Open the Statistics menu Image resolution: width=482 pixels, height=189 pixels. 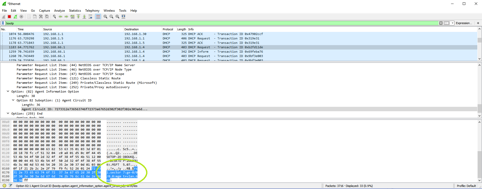pyautogui.click(x=75, y=11)
